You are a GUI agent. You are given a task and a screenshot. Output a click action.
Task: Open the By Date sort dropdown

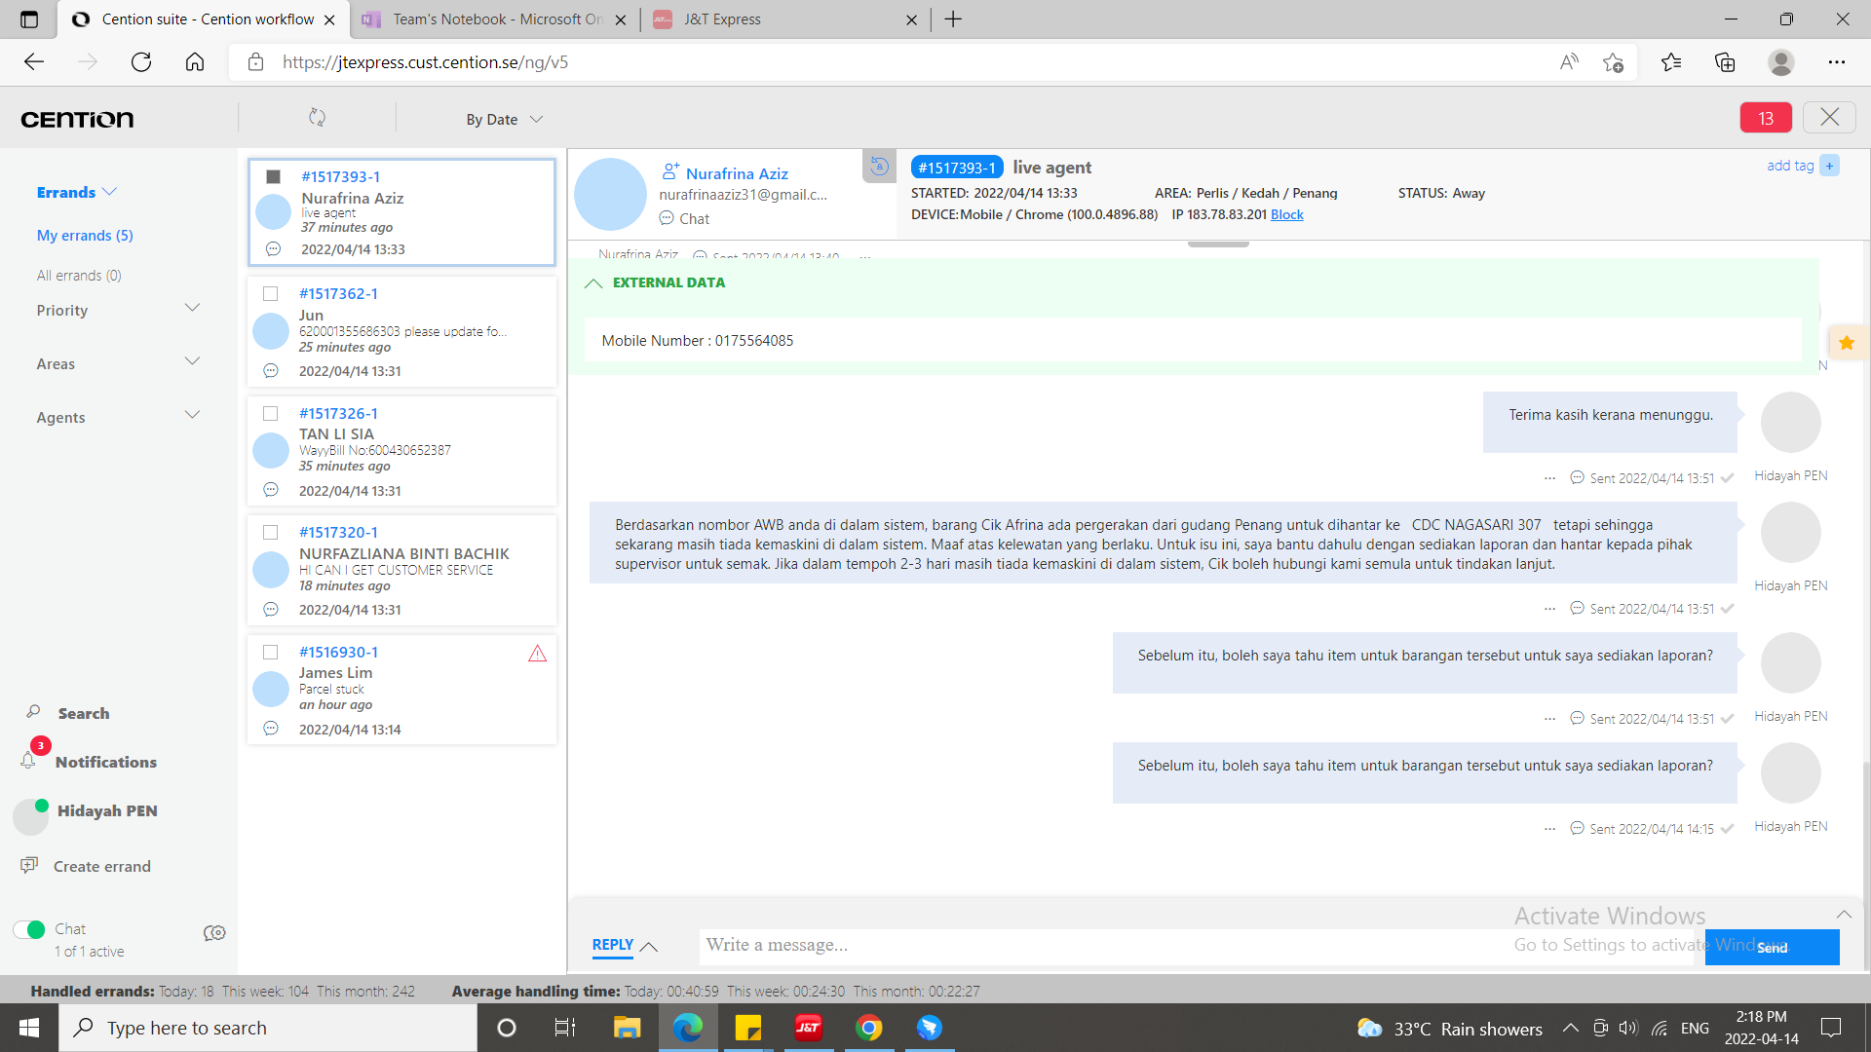(504, 119)
